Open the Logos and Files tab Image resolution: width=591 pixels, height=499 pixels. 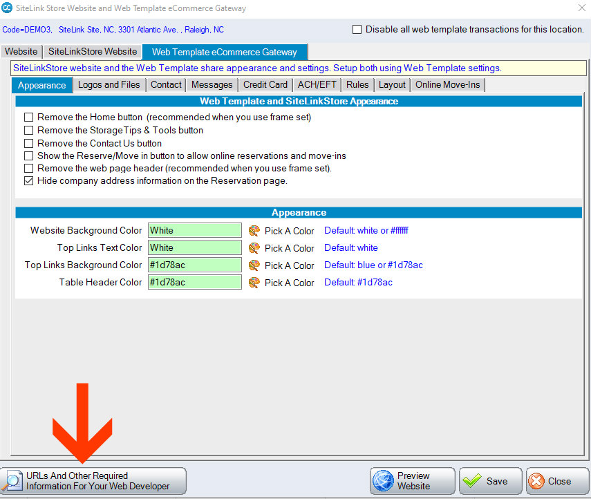point(109,85)
